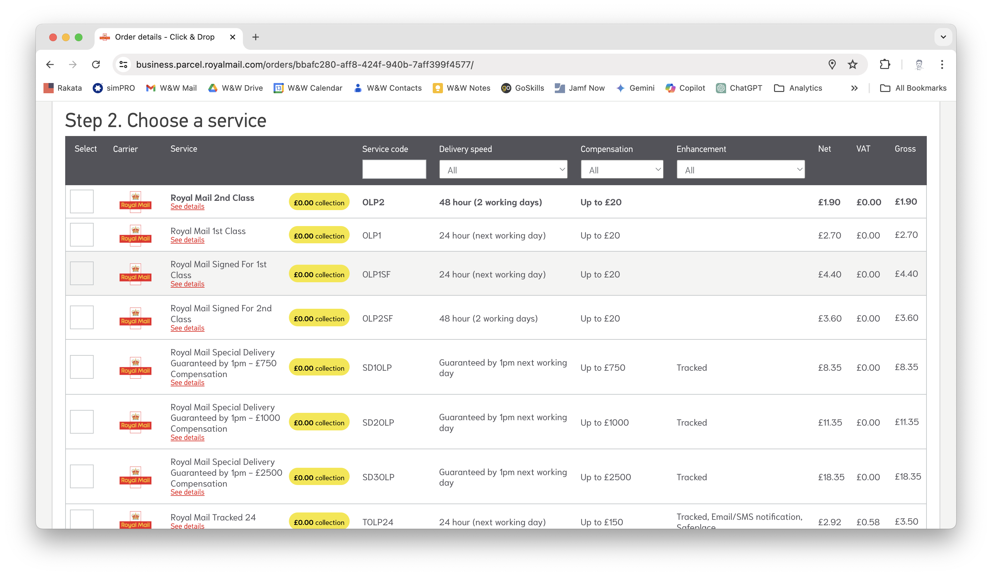
Task: Open the Enhancement filter dropdown
Action: pyautogui.click(x=740, y=170)
